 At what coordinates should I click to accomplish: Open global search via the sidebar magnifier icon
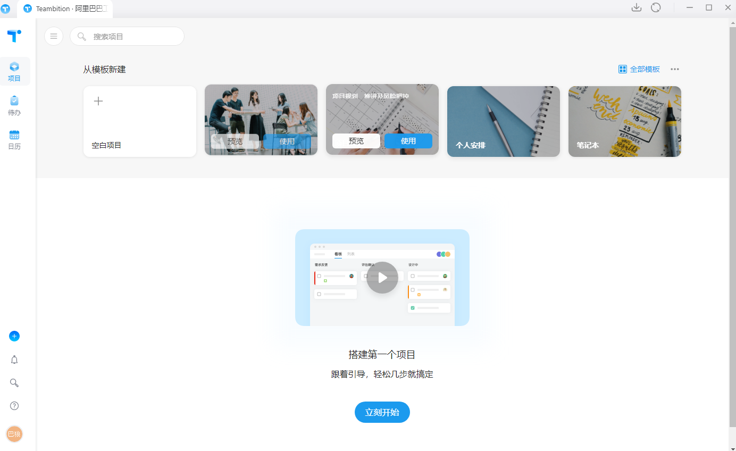(x=14, y=383)
